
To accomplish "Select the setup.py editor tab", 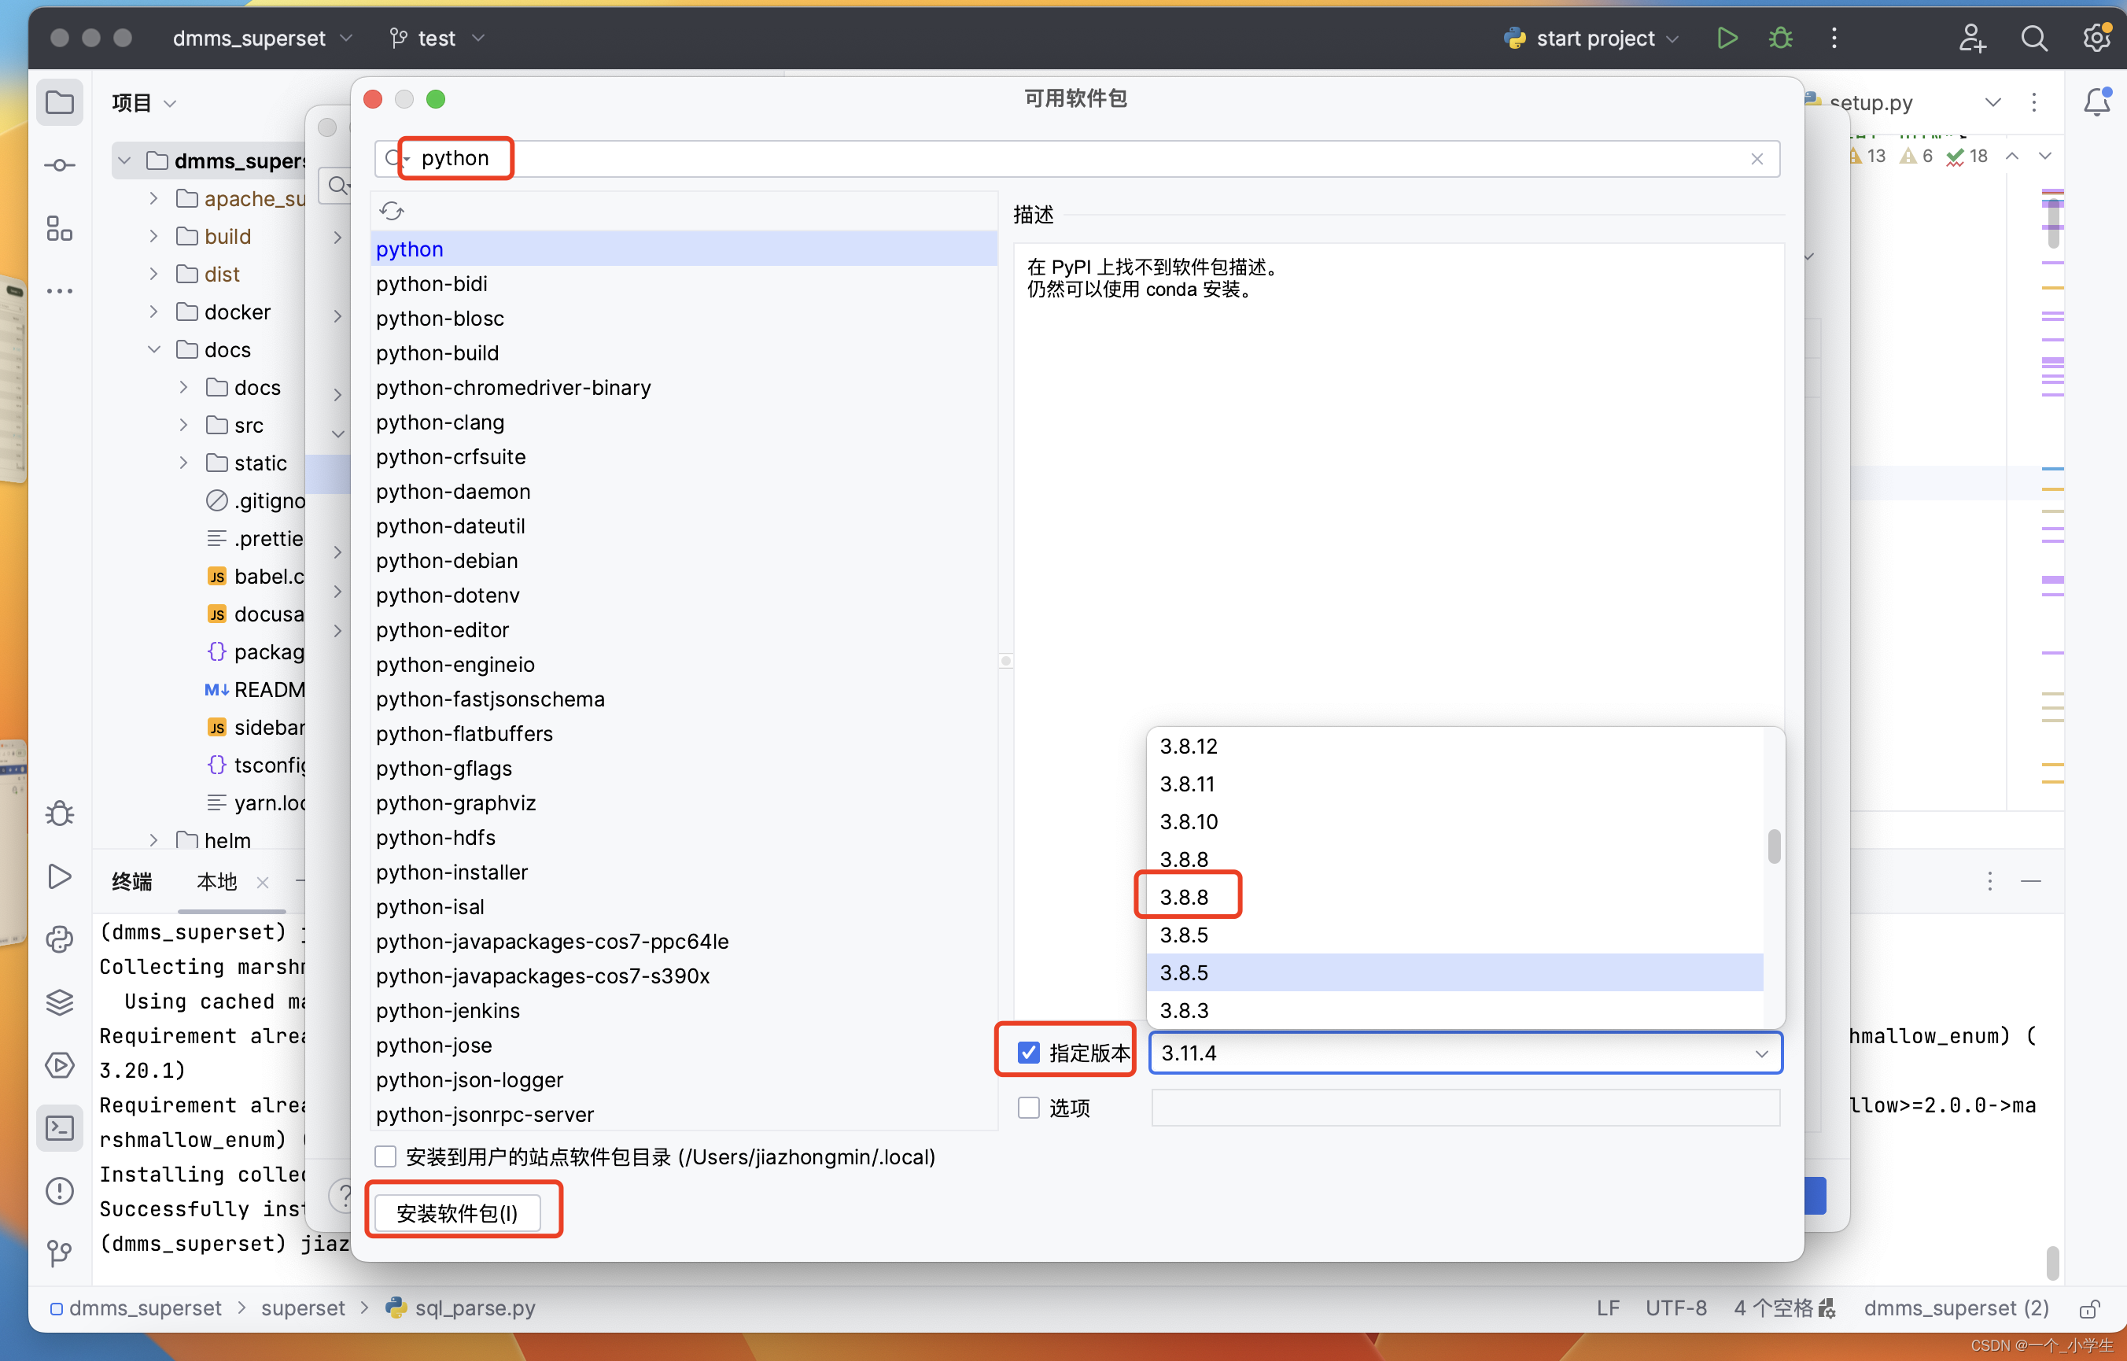I will 1869,102.
